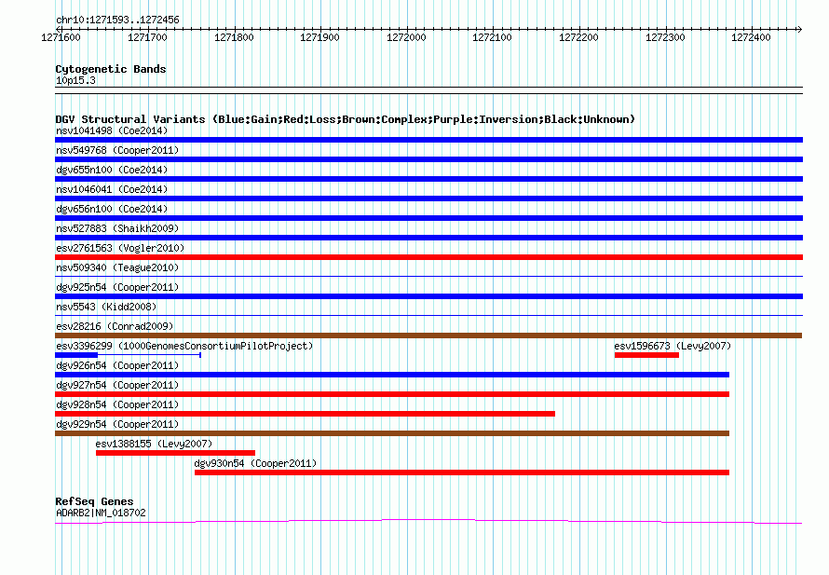Screen dimensions: 829x575
Task: Select esv1388155 (Levy2007) variant label
Action: click(154, 444)
